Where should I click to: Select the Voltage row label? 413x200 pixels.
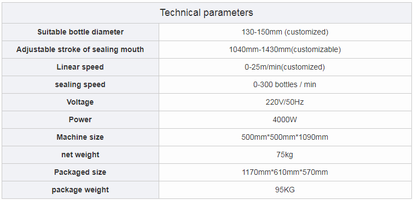80,102
